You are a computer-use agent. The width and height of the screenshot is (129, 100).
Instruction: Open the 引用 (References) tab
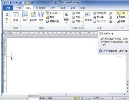[x=53, y=8]
